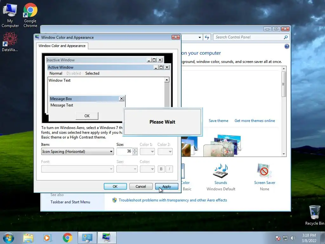325x244 pixels.
Task: Open the DataWa... desktop shortcut
Action: 10,42
